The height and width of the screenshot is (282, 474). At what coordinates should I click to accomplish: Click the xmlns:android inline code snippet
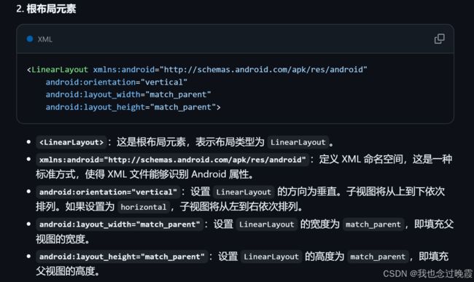(x=172, y=160)
